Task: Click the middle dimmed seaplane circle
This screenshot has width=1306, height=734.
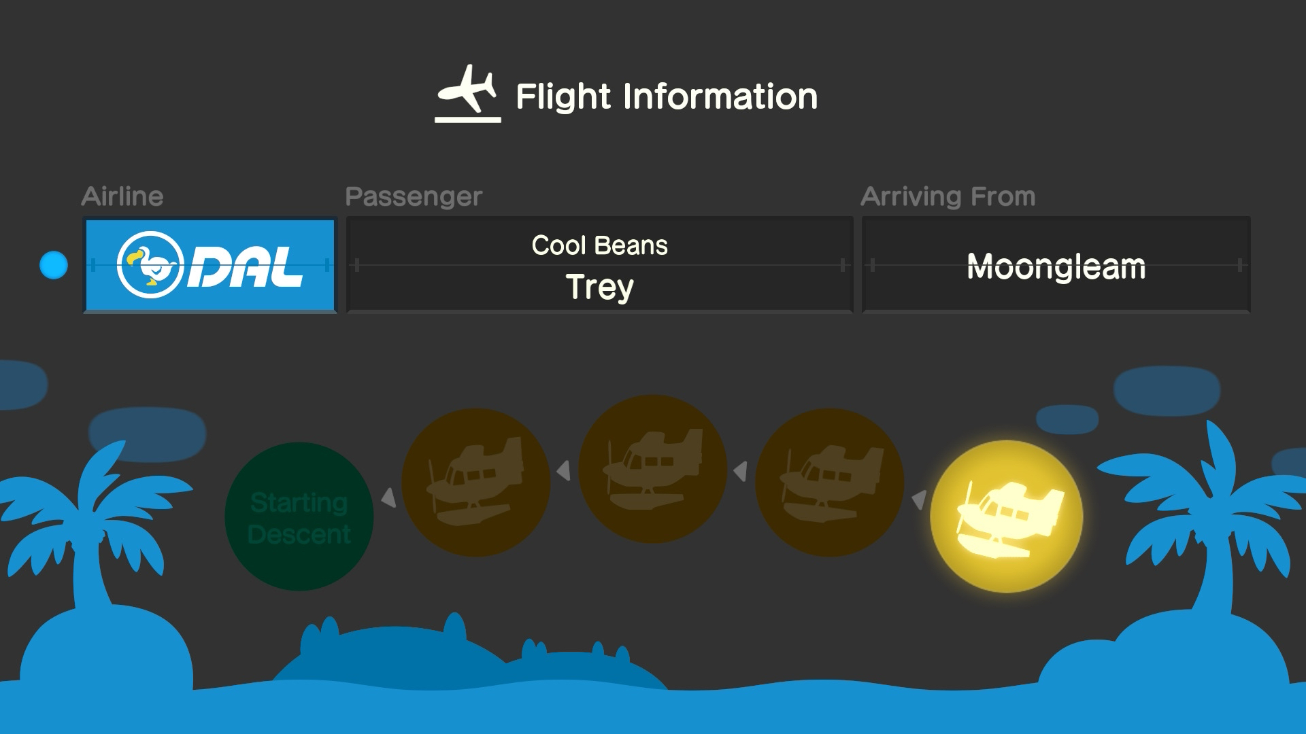Action: (x=652, y=469)
